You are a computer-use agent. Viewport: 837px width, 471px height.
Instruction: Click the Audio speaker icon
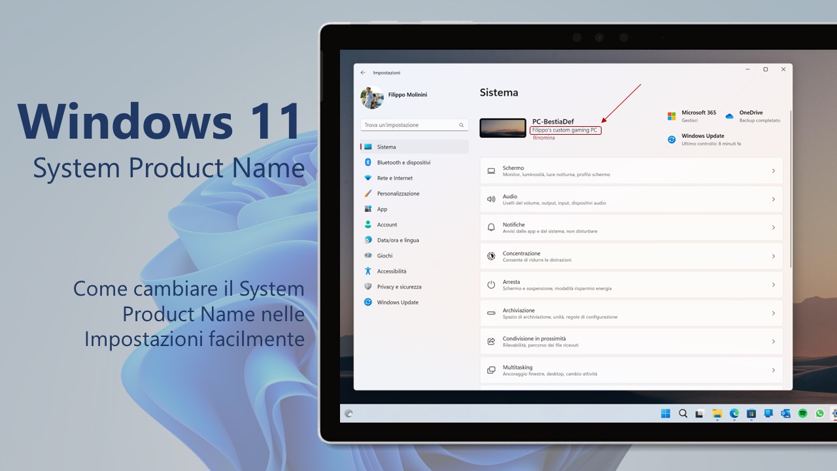point(491,200)
